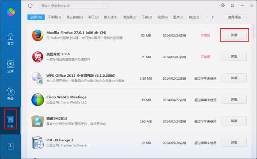This screenshot has width=257, height=159.
Task: Switch to the 不常用(2) tab
Action: [x=54, y=17]
